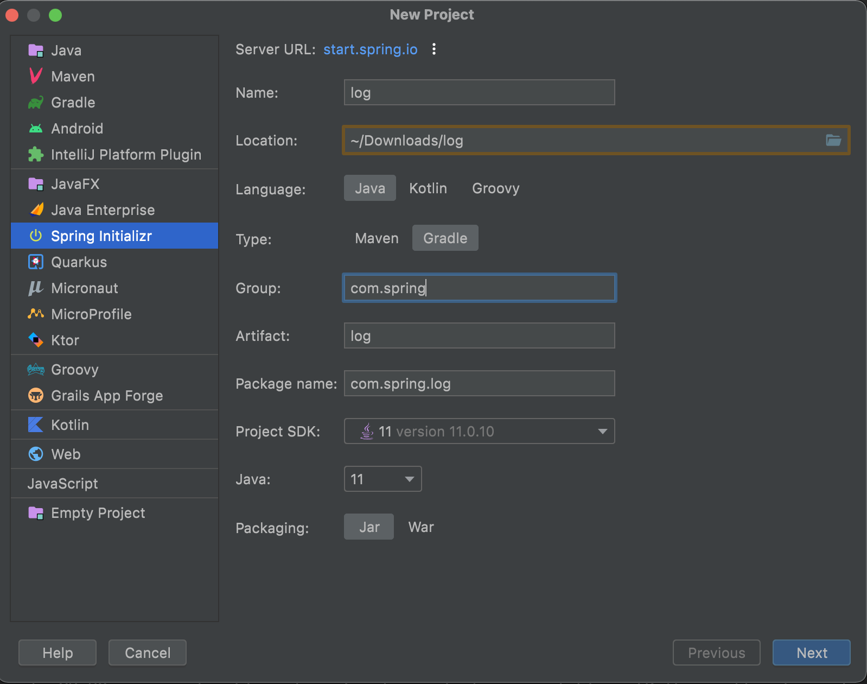Browse for location using folder icon

pyautogui.click(x=833, y=141)
